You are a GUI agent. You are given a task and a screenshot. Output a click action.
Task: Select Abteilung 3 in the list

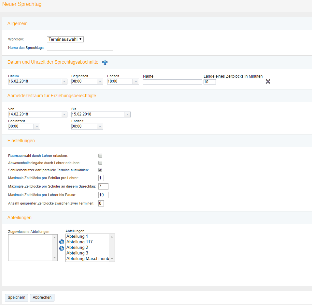[88, 253]
